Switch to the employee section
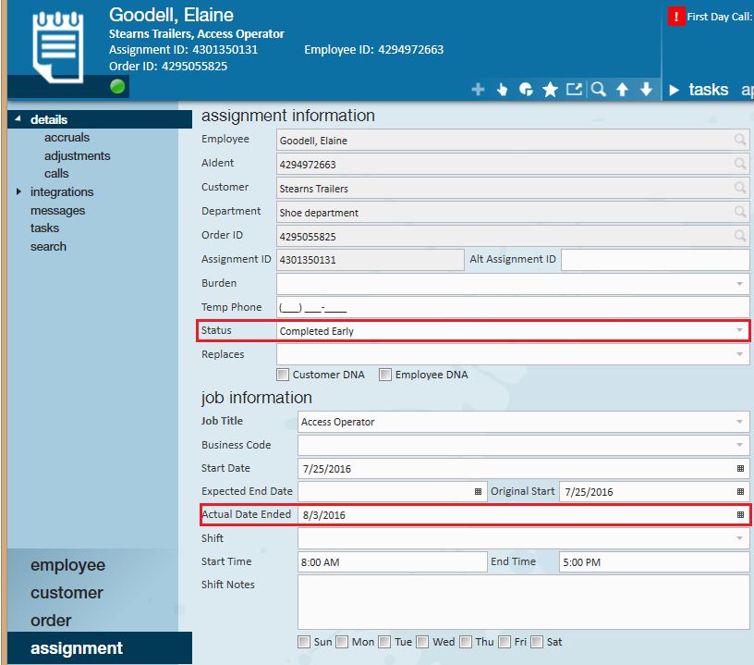This screenshot has height=665, width=754. (67, 565)
